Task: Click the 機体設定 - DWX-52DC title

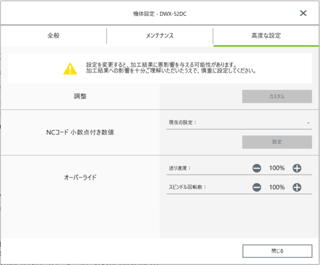Action: point(160,14)
